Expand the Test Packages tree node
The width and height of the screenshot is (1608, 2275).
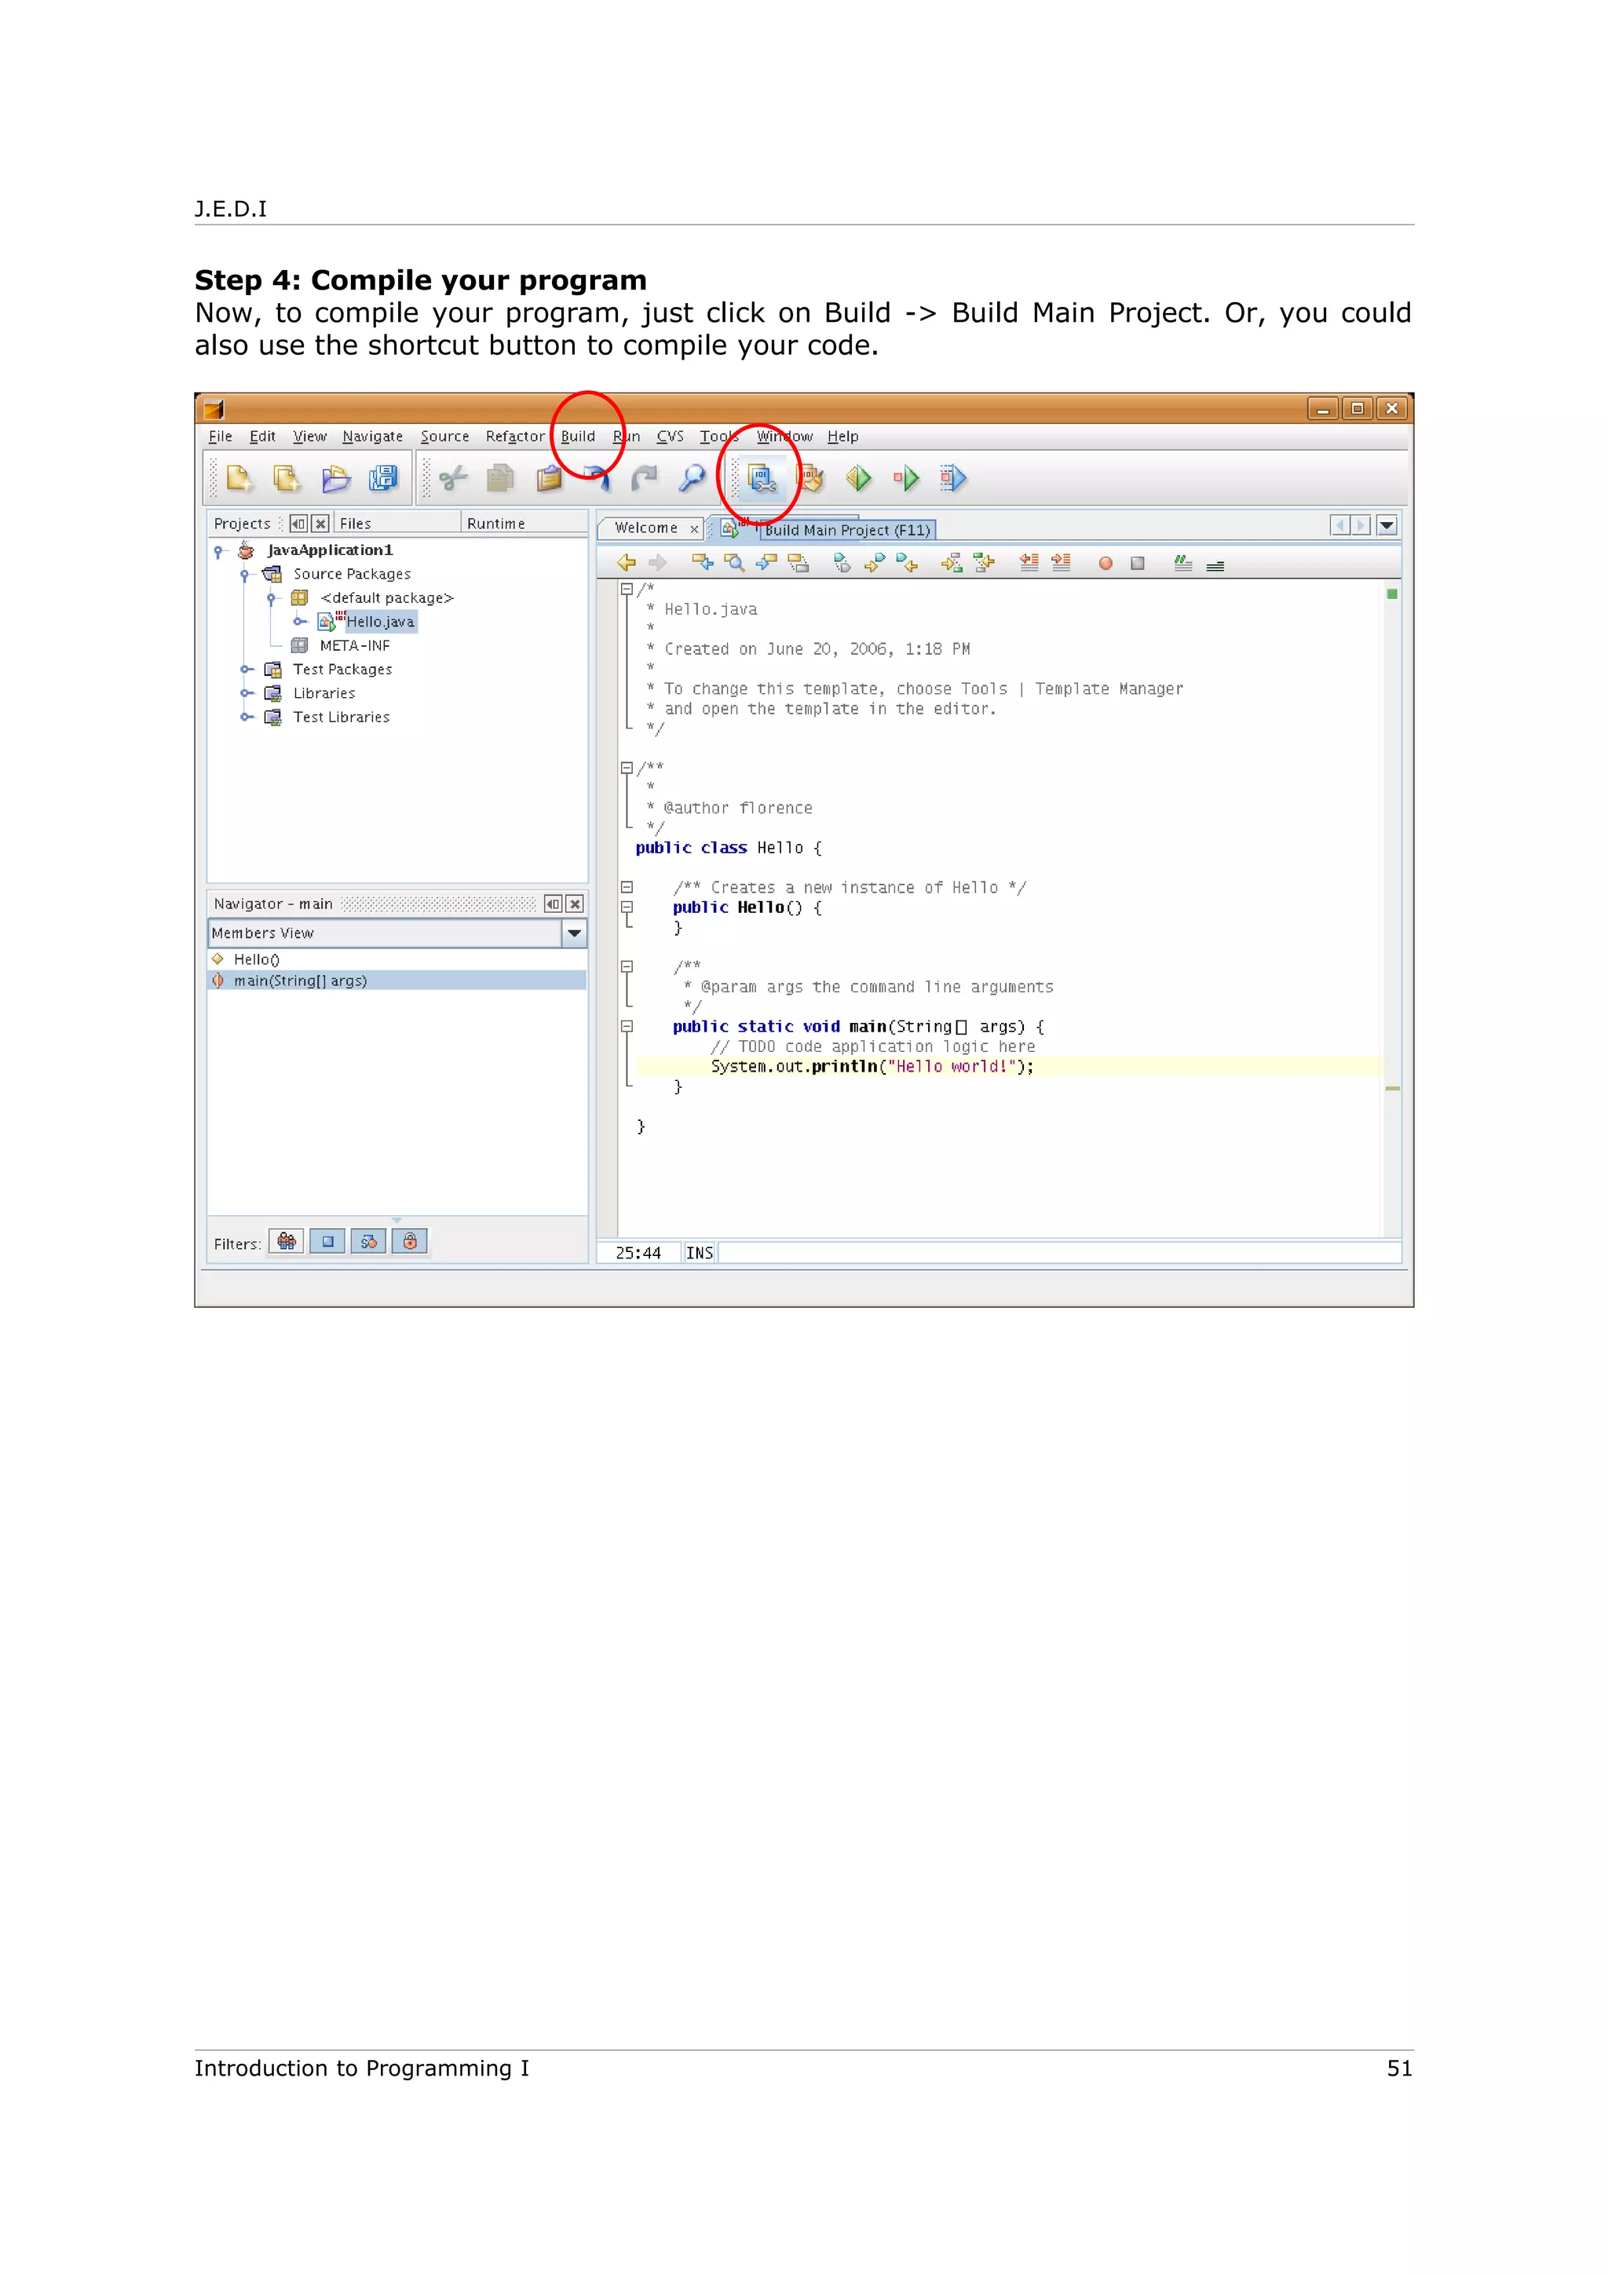pos(247,670)
